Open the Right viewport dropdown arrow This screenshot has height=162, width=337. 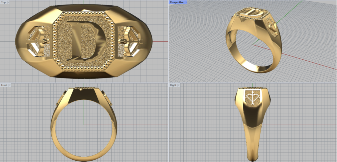point(179,85)
